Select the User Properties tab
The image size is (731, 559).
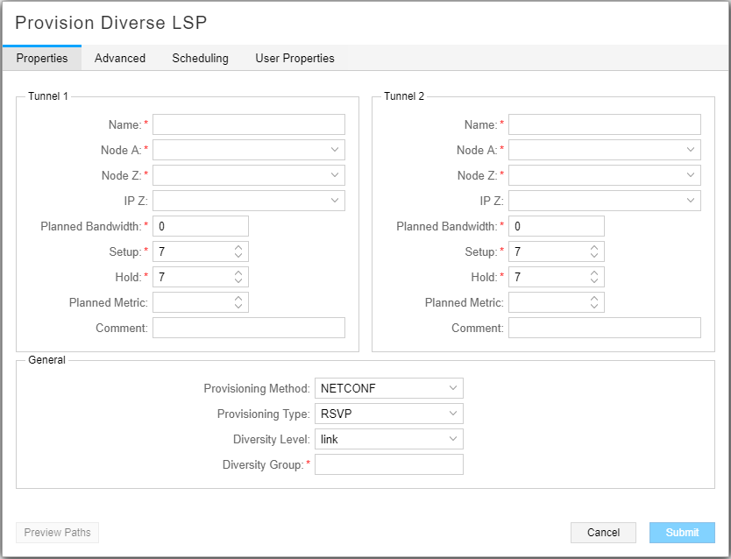click(295, 58)
